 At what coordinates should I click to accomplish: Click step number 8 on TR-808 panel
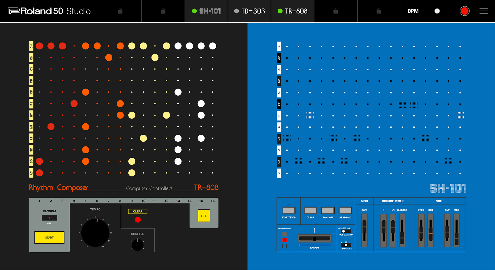[x=120, y=201]
